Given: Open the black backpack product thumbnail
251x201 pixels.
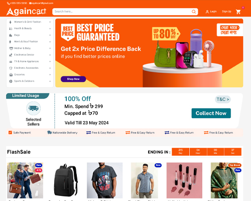Looking at the screenshot, I should [x=65, y=180].
